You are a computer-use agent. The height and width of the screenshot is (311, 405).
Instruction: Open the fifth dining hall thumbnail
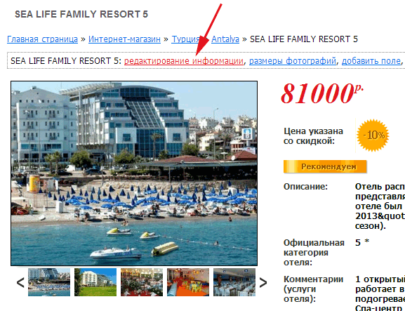click(234, 282)
